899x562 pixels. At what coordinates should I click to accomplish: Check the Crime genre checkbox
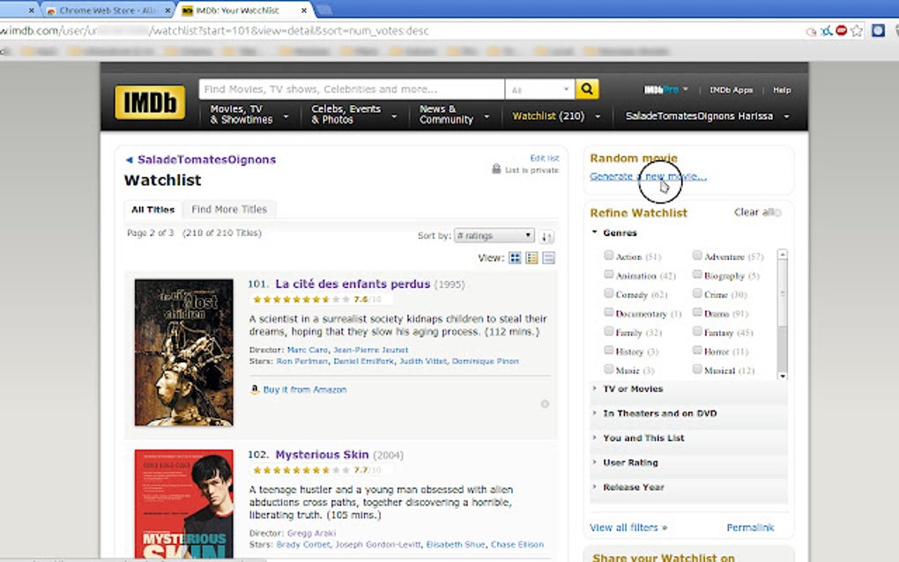click(697, 293)
